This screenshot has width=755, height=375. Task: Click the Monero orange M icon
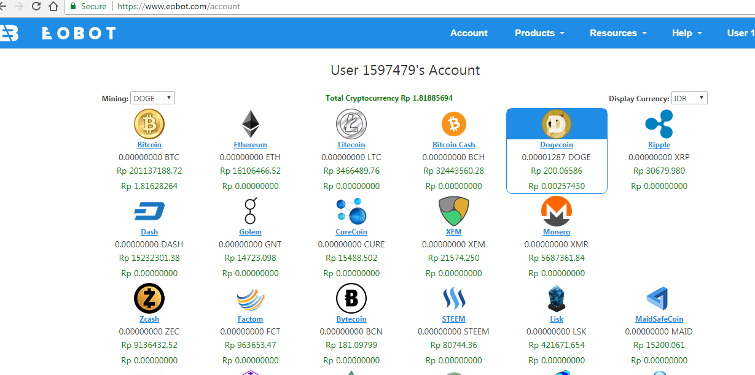coord(557,212)
